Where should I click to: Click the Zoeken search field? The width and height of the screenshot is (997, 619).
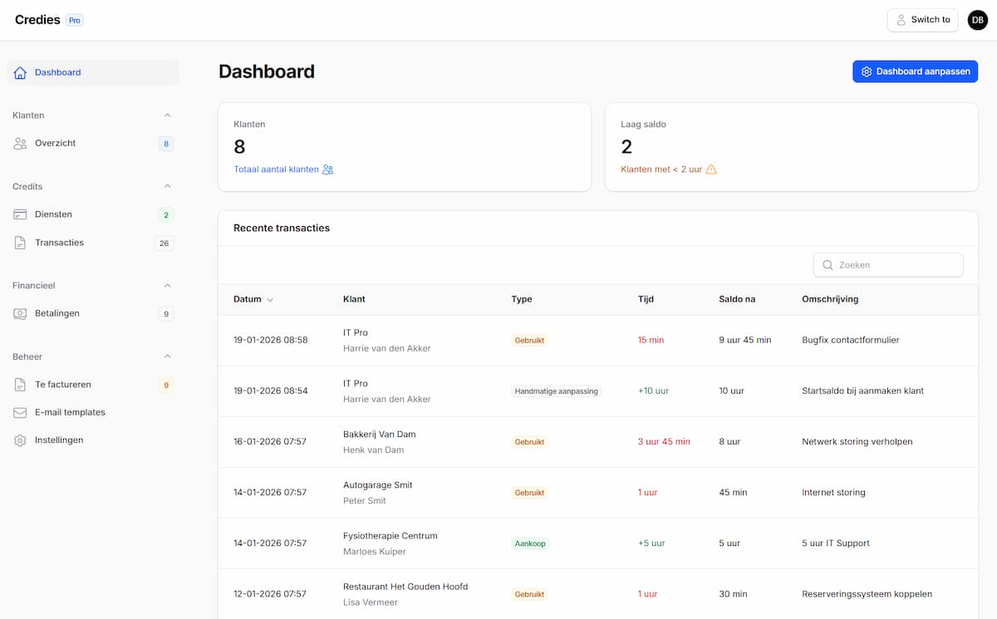tap(887, 264)
